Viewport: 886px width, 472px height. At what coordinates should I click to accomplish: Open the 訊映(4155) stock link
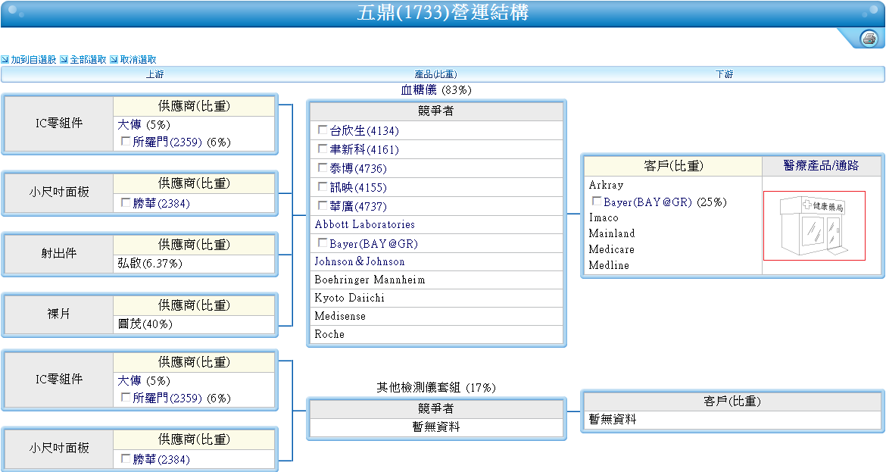[358, 188]
